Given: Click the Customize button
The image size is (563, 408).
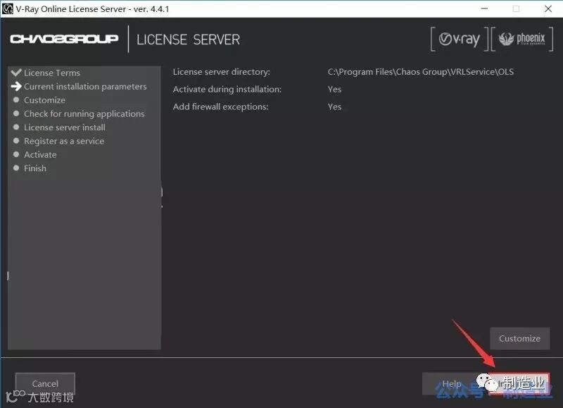Looking at the screenshot, I should [519, 338].
